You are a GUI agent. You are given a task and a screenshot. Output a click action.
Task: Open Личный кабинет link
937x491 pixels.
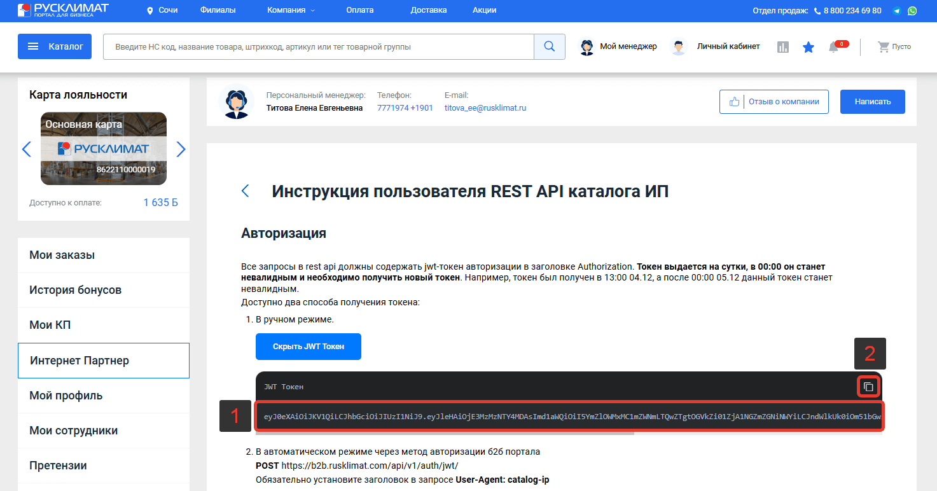pyautogui.click(x=728, y=46)
